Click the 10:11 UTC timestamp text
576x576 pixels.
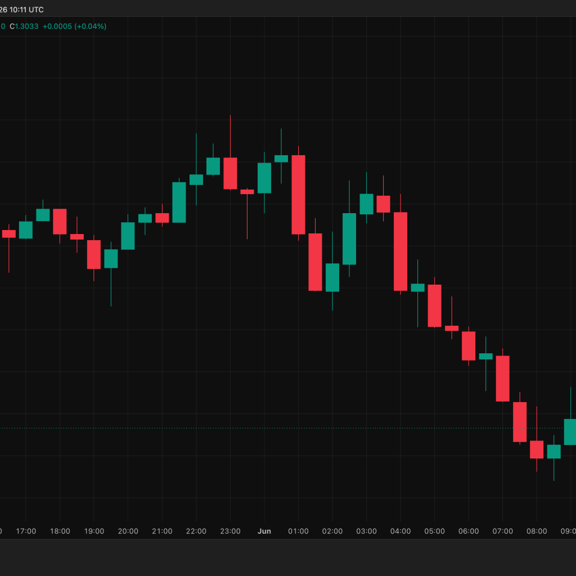(26, 10)
